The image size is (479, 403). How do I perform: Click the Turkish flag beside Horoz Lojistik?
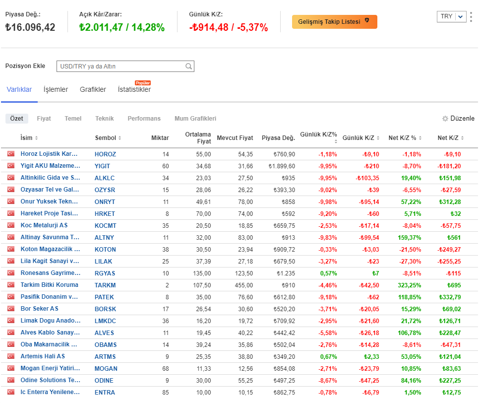[11, 154]
